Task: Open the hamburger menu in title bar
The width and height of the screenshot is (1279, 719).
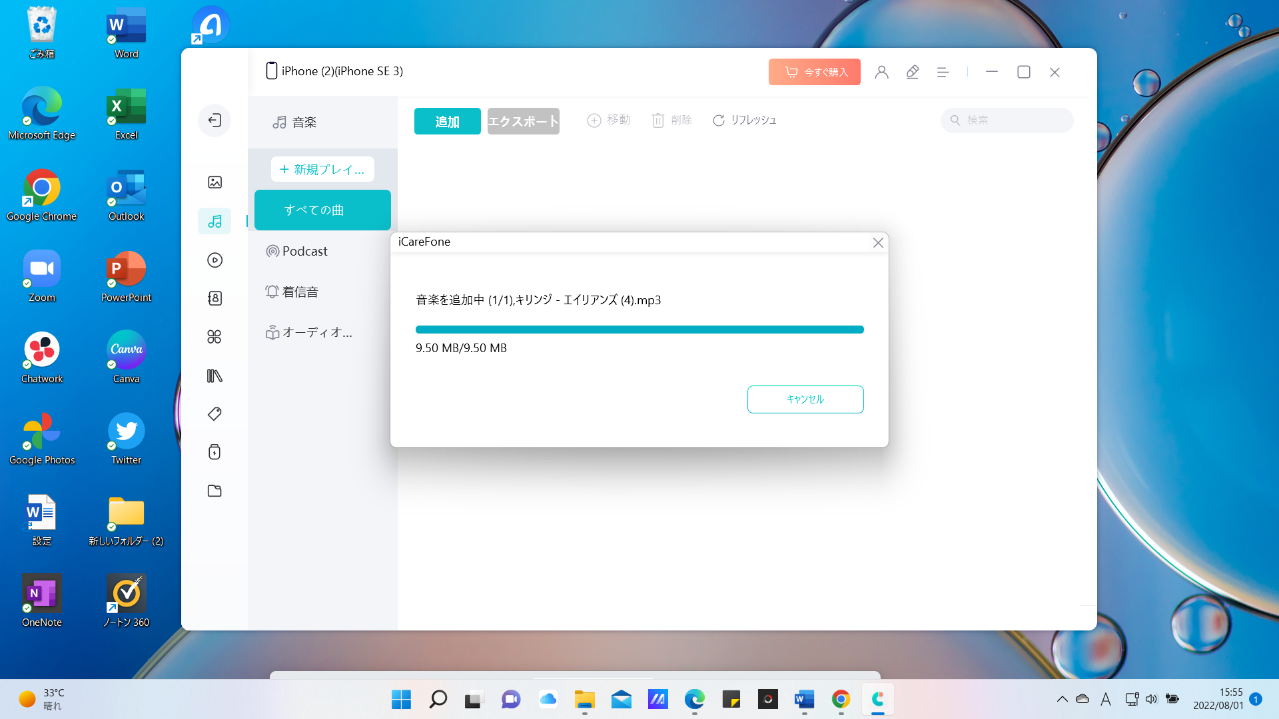Action: (943, 72)
